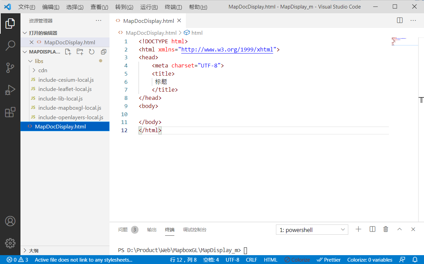Open the Selection menu (选择)

[x=75, y=7]
